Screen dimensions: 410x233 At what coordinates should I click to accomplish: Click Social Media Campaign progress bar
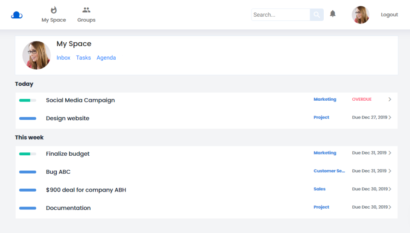tap(28, 100)
